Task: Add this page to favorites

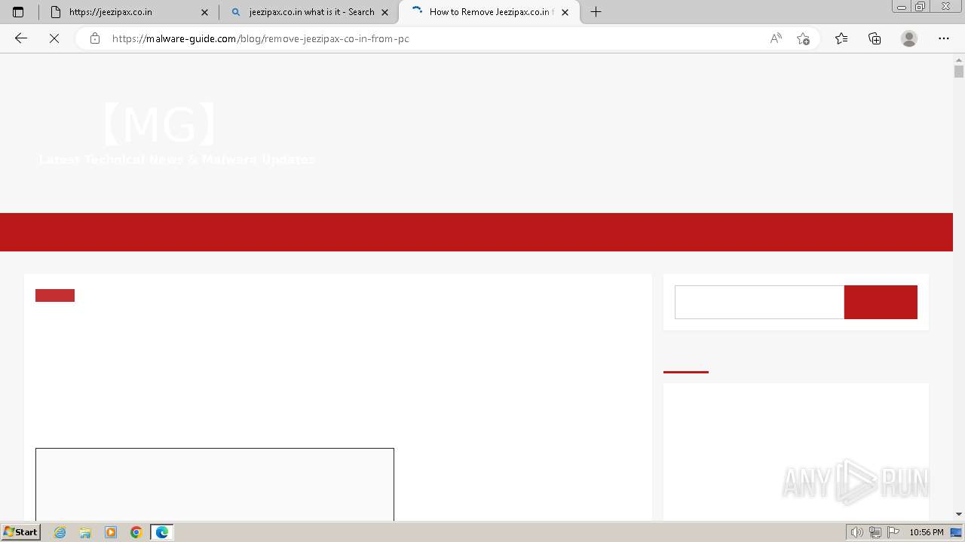Action: pyautogui.click(x=803, y=38)
